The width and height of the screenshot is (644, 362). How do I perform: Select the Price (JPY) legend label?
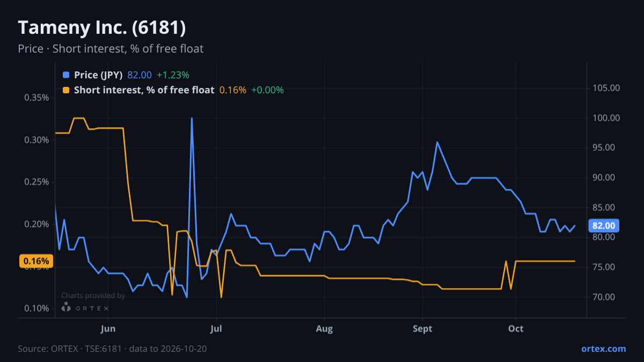pos(99,75)
